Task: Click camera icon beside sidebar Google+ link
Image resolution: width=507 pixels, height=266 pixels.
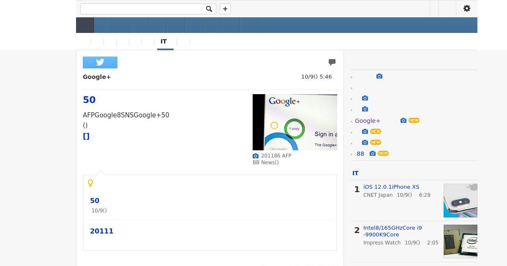Action: (x=403, y=121)
